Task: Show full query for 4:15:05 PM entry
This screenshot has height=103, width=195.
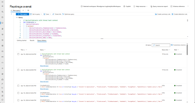Action: click(44, 89)
